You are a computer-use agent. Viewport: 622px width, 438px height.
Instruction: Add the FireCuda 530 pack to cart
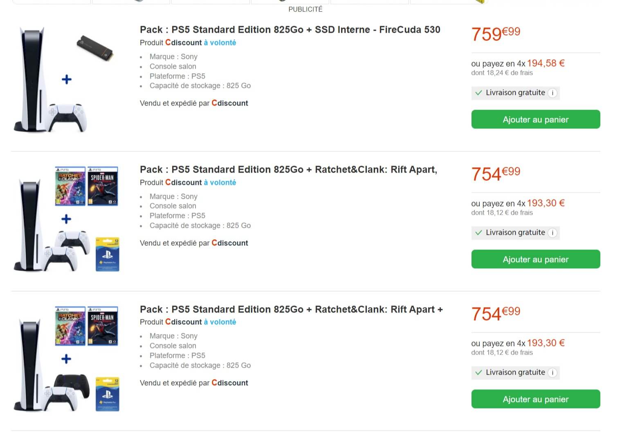point(535,119)
